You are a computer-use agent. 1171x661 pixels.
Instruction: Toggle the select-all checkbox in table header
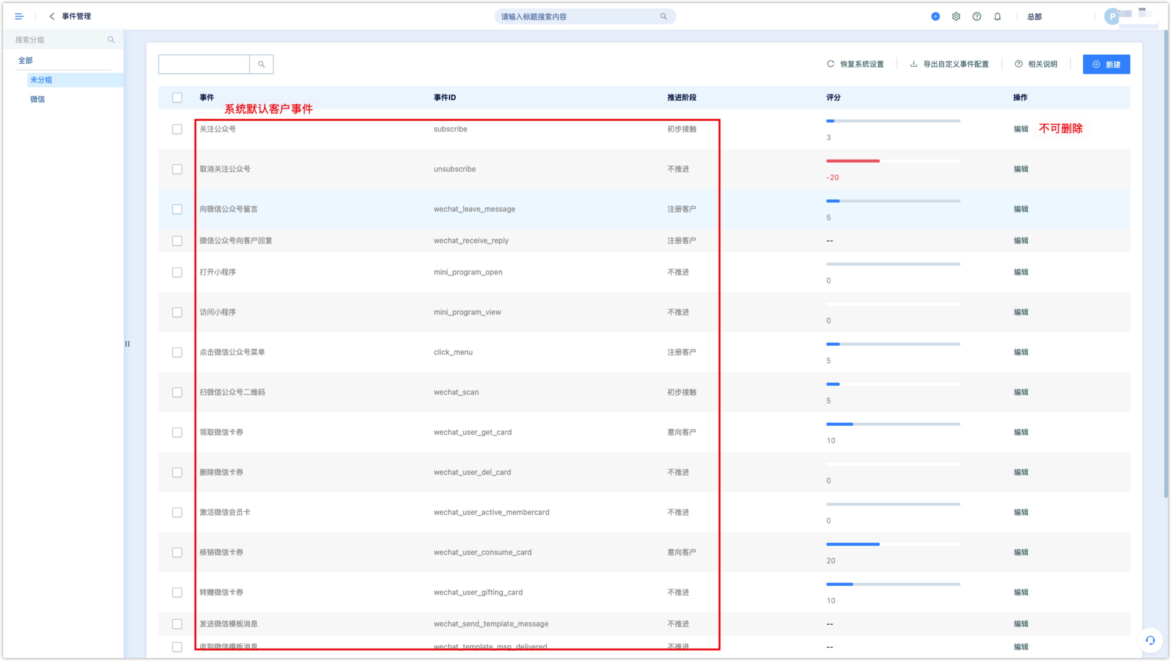pyautogui.click(x=177, y=98)
